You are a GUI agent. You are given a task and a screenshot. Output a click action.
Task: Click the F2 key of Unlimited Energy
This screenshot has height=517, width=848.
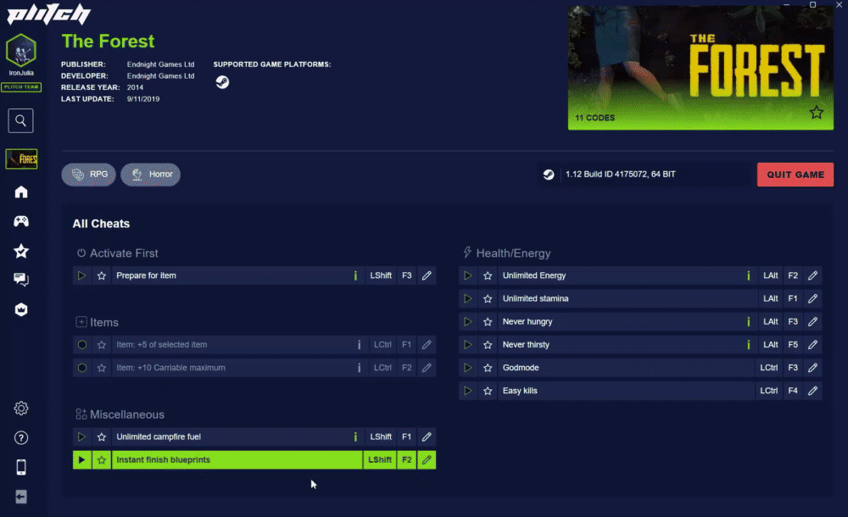coord(793,275)
